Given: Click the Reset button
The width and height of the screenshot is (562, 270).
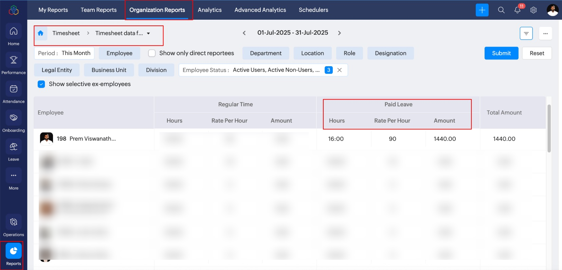Looking at the screenshot, I should [537, 53].
